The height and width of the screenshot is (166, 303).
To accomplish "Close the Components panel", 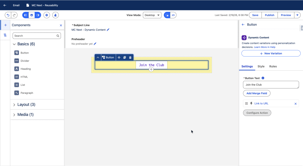I will 61,25.
